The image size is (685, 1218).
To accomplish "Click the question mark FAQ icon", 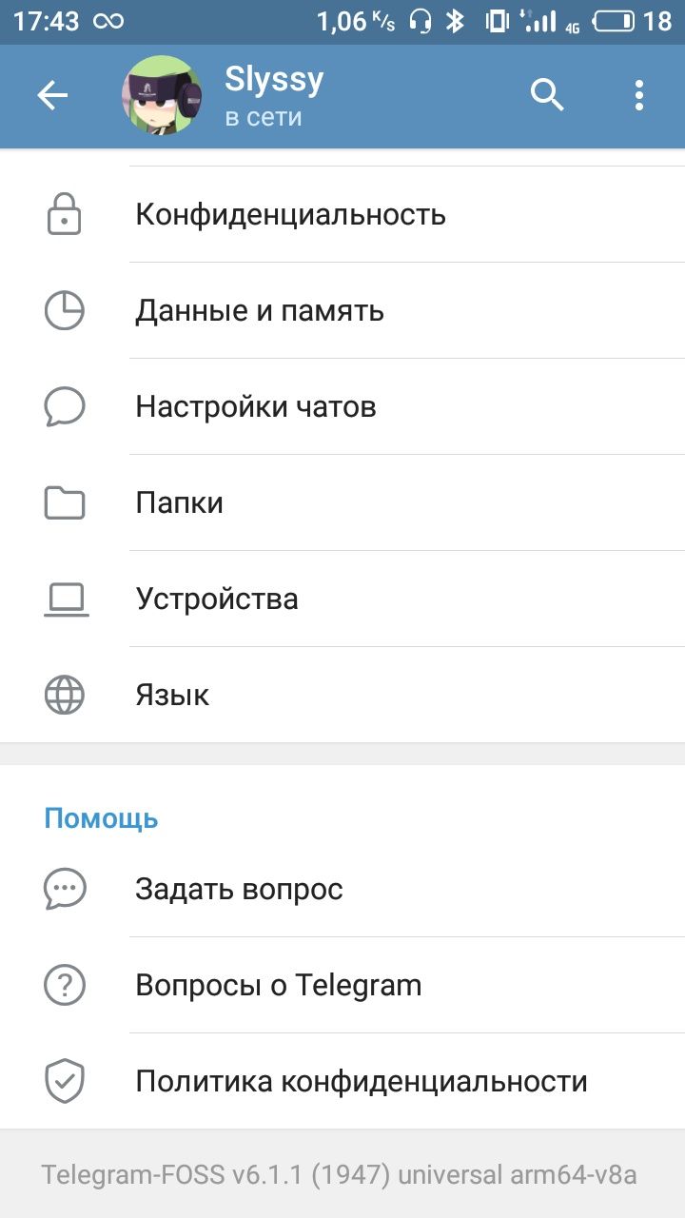I will pyautogui.click(x=65, y=986).
